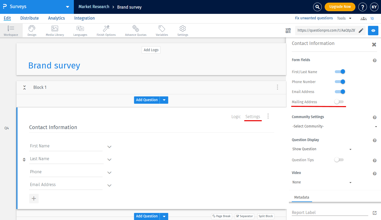Switch to the Distribute tab
381x220 pixels.
coord(29,18)
